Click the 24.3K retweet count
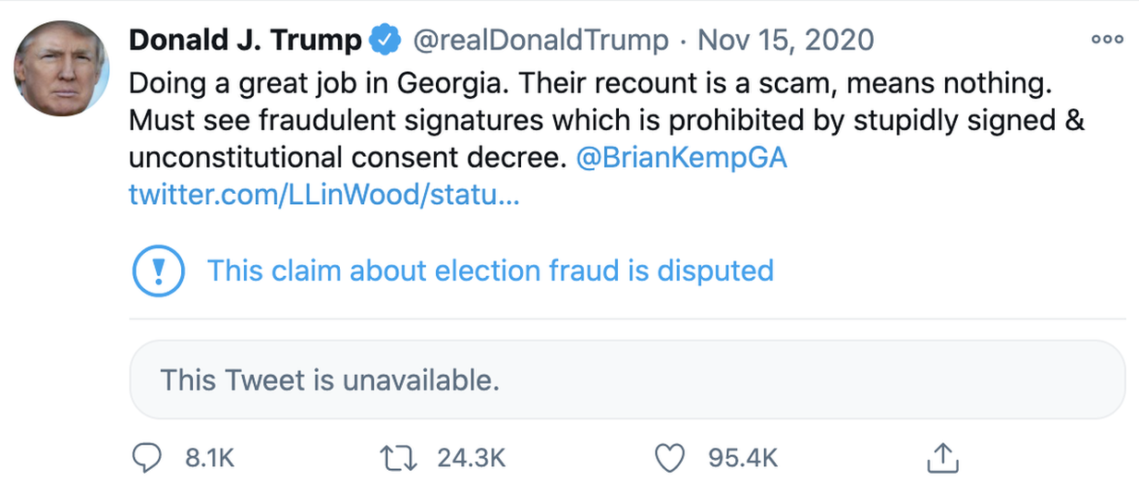1139x493 pixels. (x=471, y=458)
